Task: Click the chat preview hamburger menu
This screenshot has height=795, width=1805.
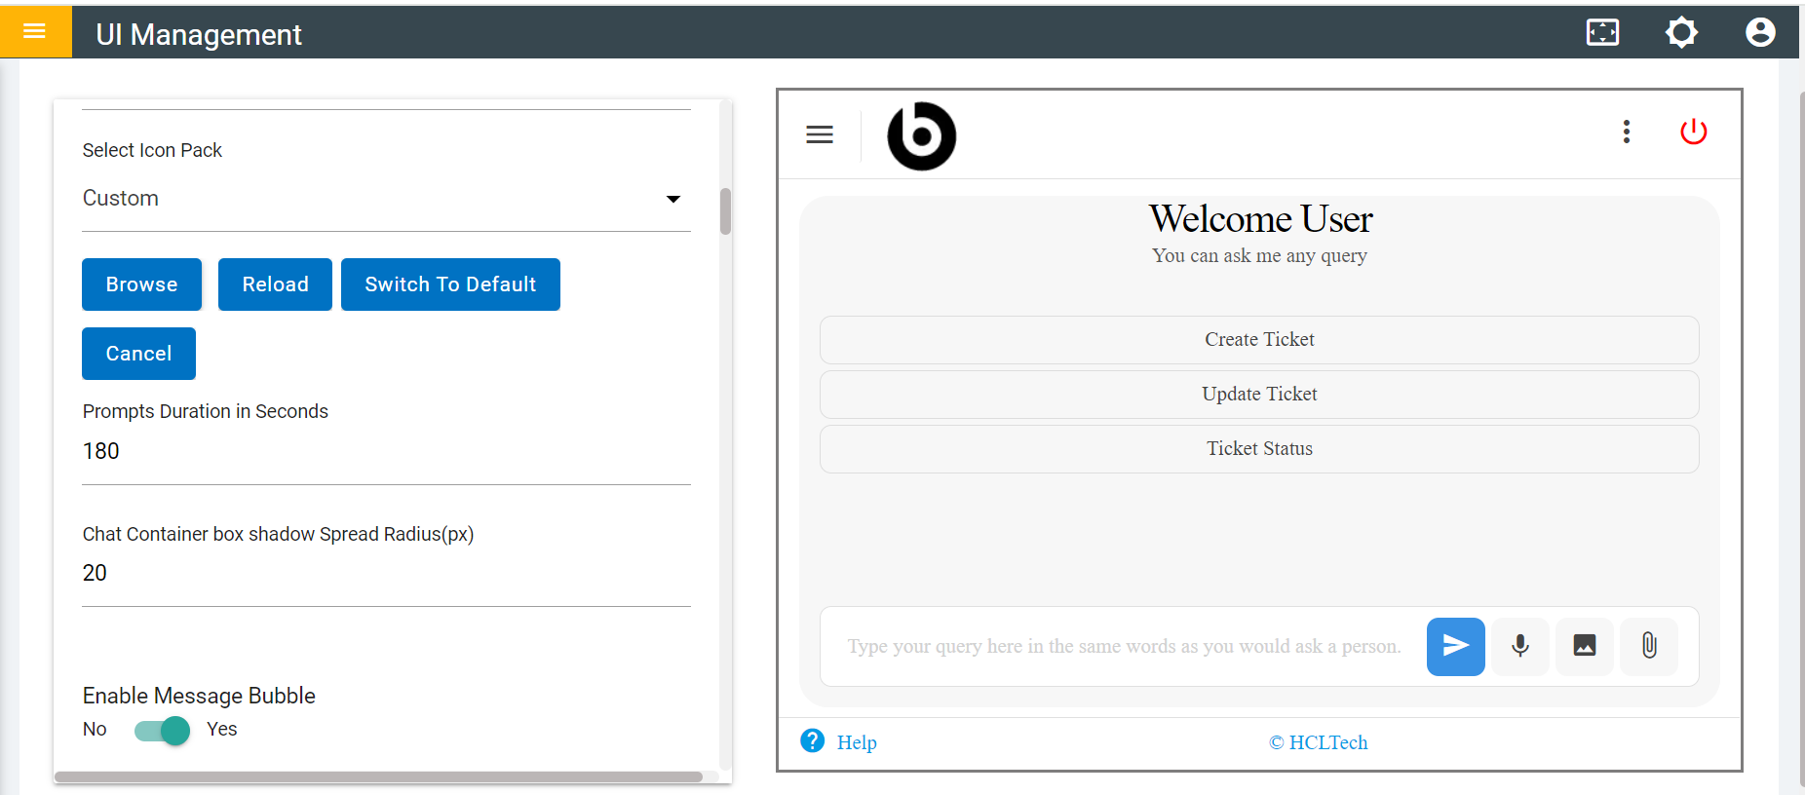Action: (x=820, y=134)
